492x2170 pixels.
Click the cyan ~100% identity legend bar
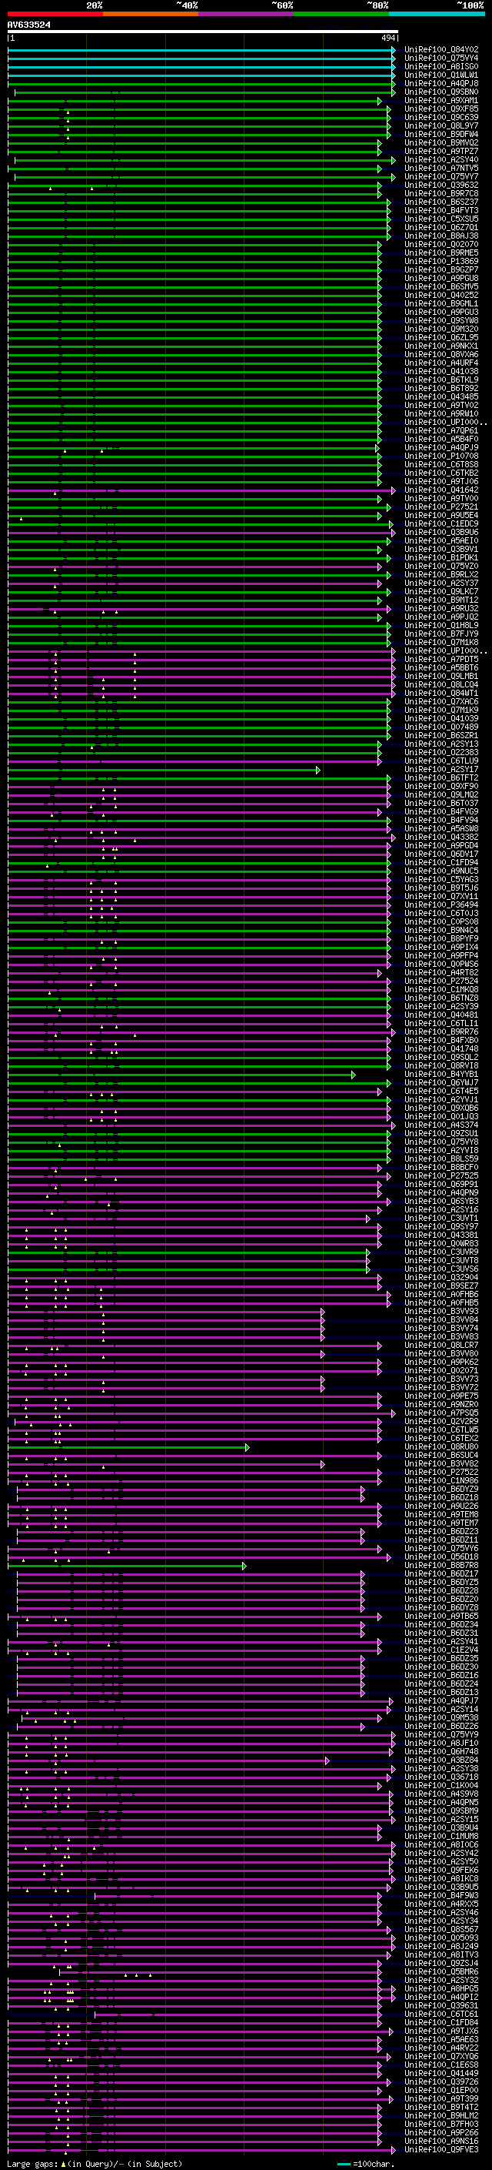point(437,14)
